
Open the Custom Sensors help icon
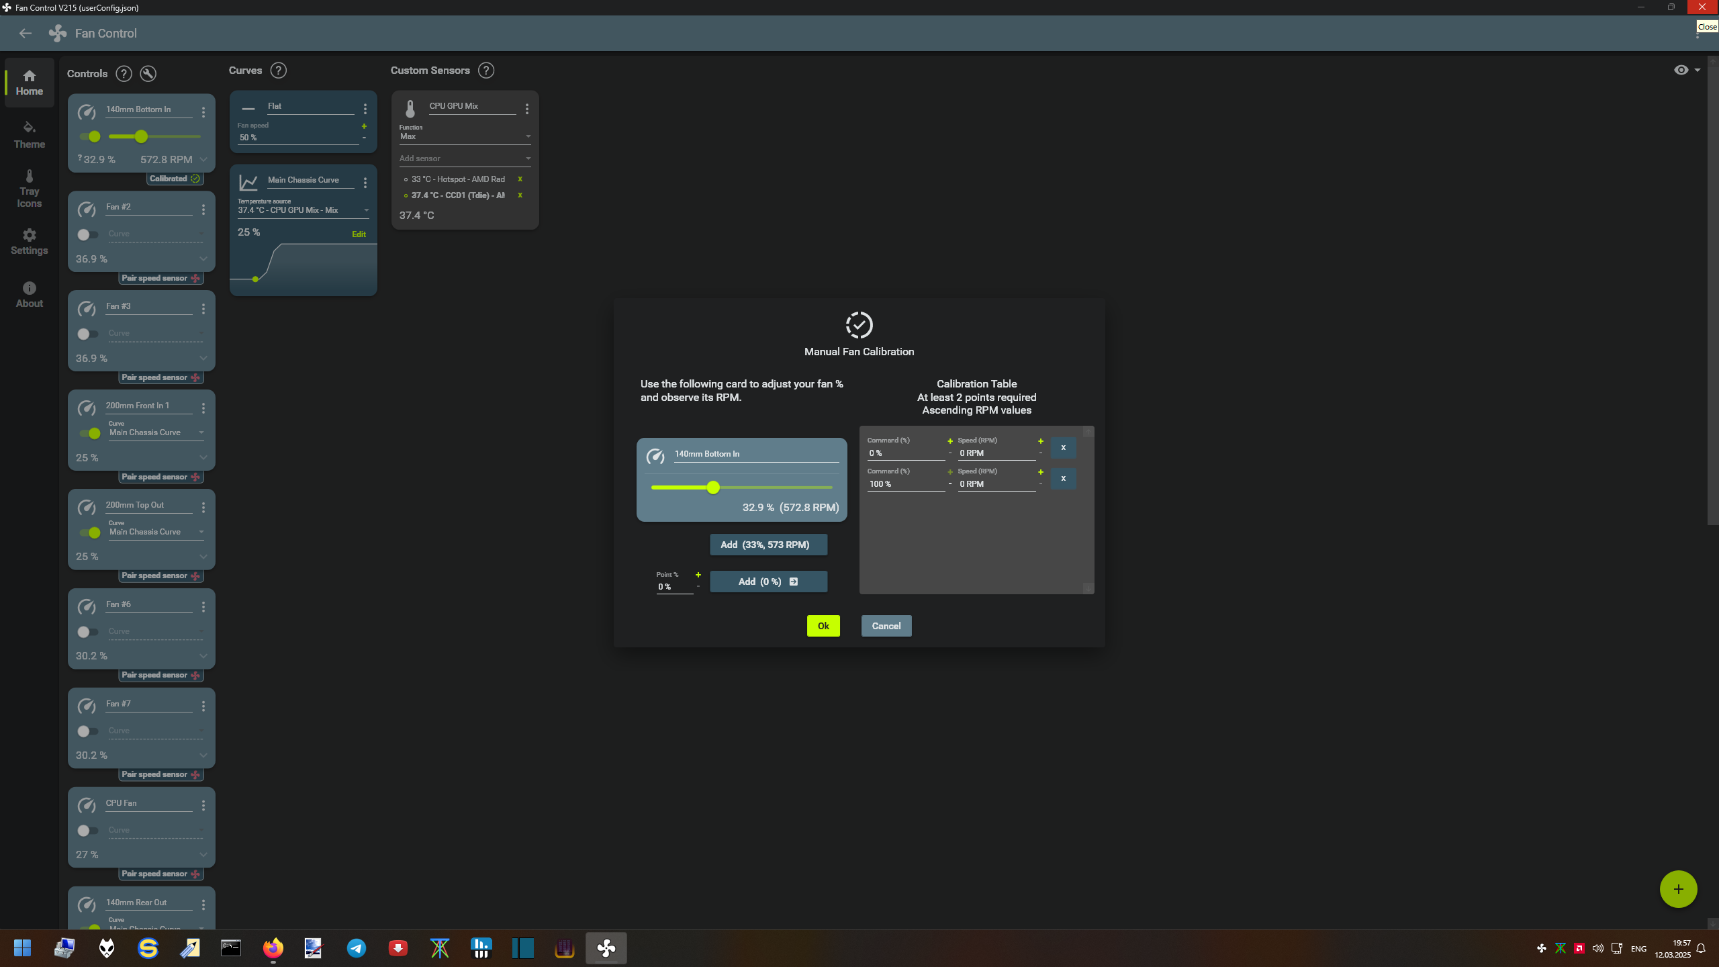(x=486, y=71)
